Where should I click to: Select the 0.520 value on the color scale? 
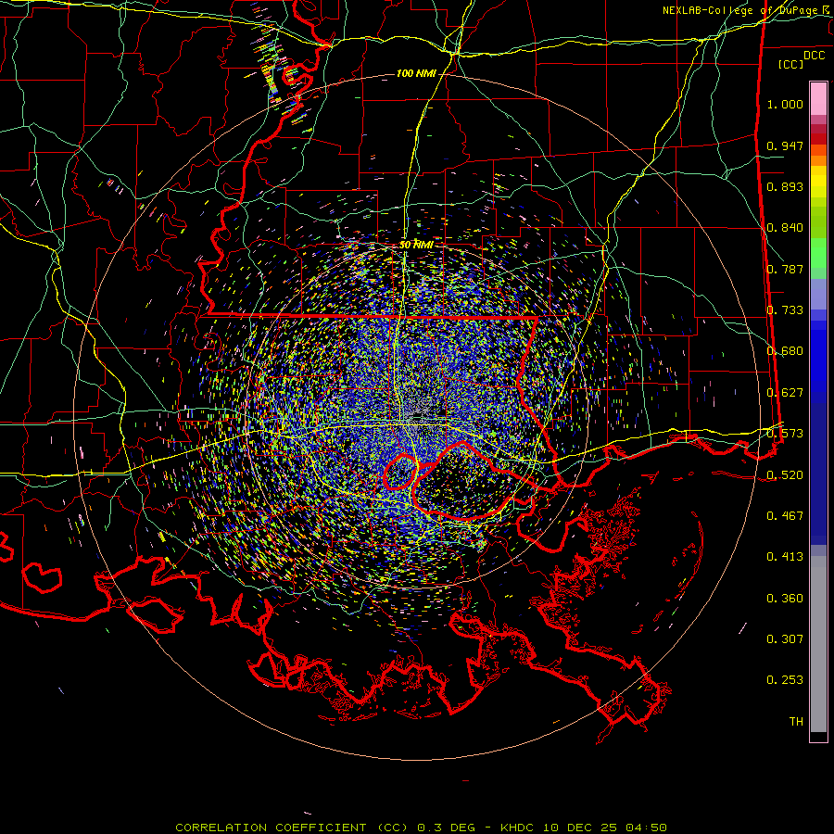coord(785,475)
